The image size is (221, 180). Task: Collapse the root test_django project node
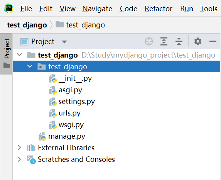point(19,54)
